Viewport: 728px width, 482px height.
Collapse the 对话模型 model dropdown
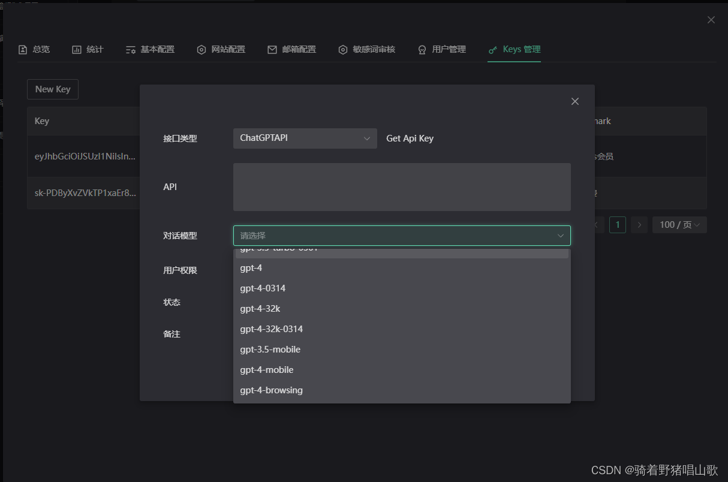[560, 236]
